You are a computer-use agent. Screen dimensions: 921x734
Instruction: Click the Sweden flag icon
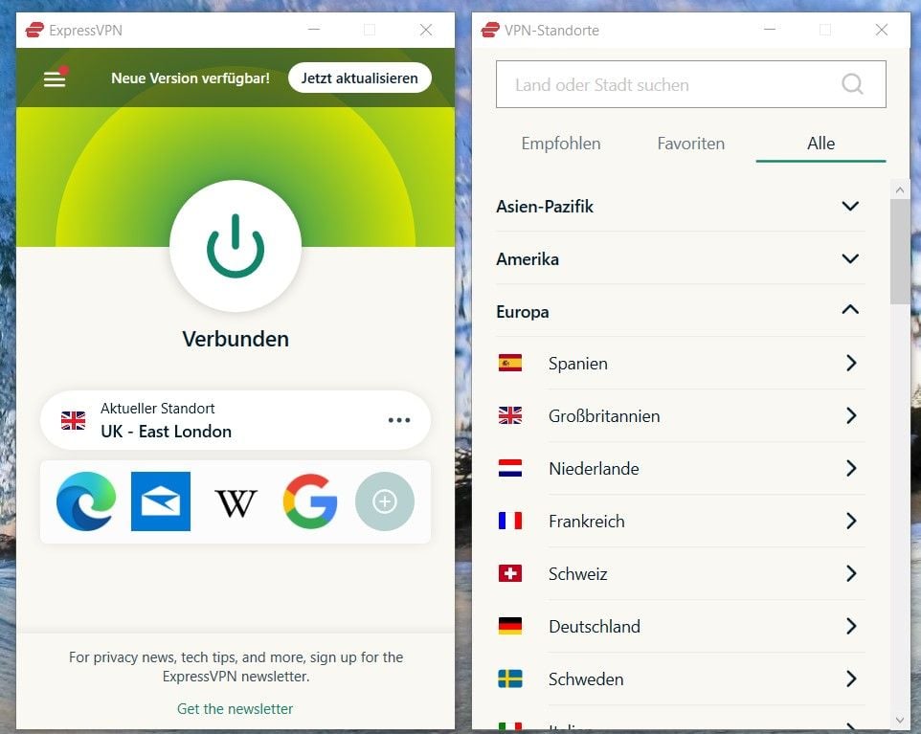pos(510,678)
